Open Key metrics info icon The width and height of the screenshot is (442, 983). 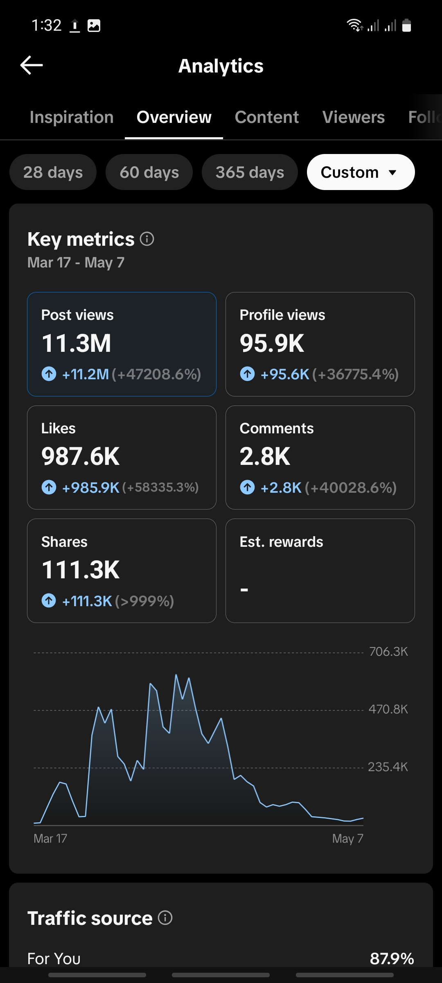pyautogui.click(x=147, y=239)
